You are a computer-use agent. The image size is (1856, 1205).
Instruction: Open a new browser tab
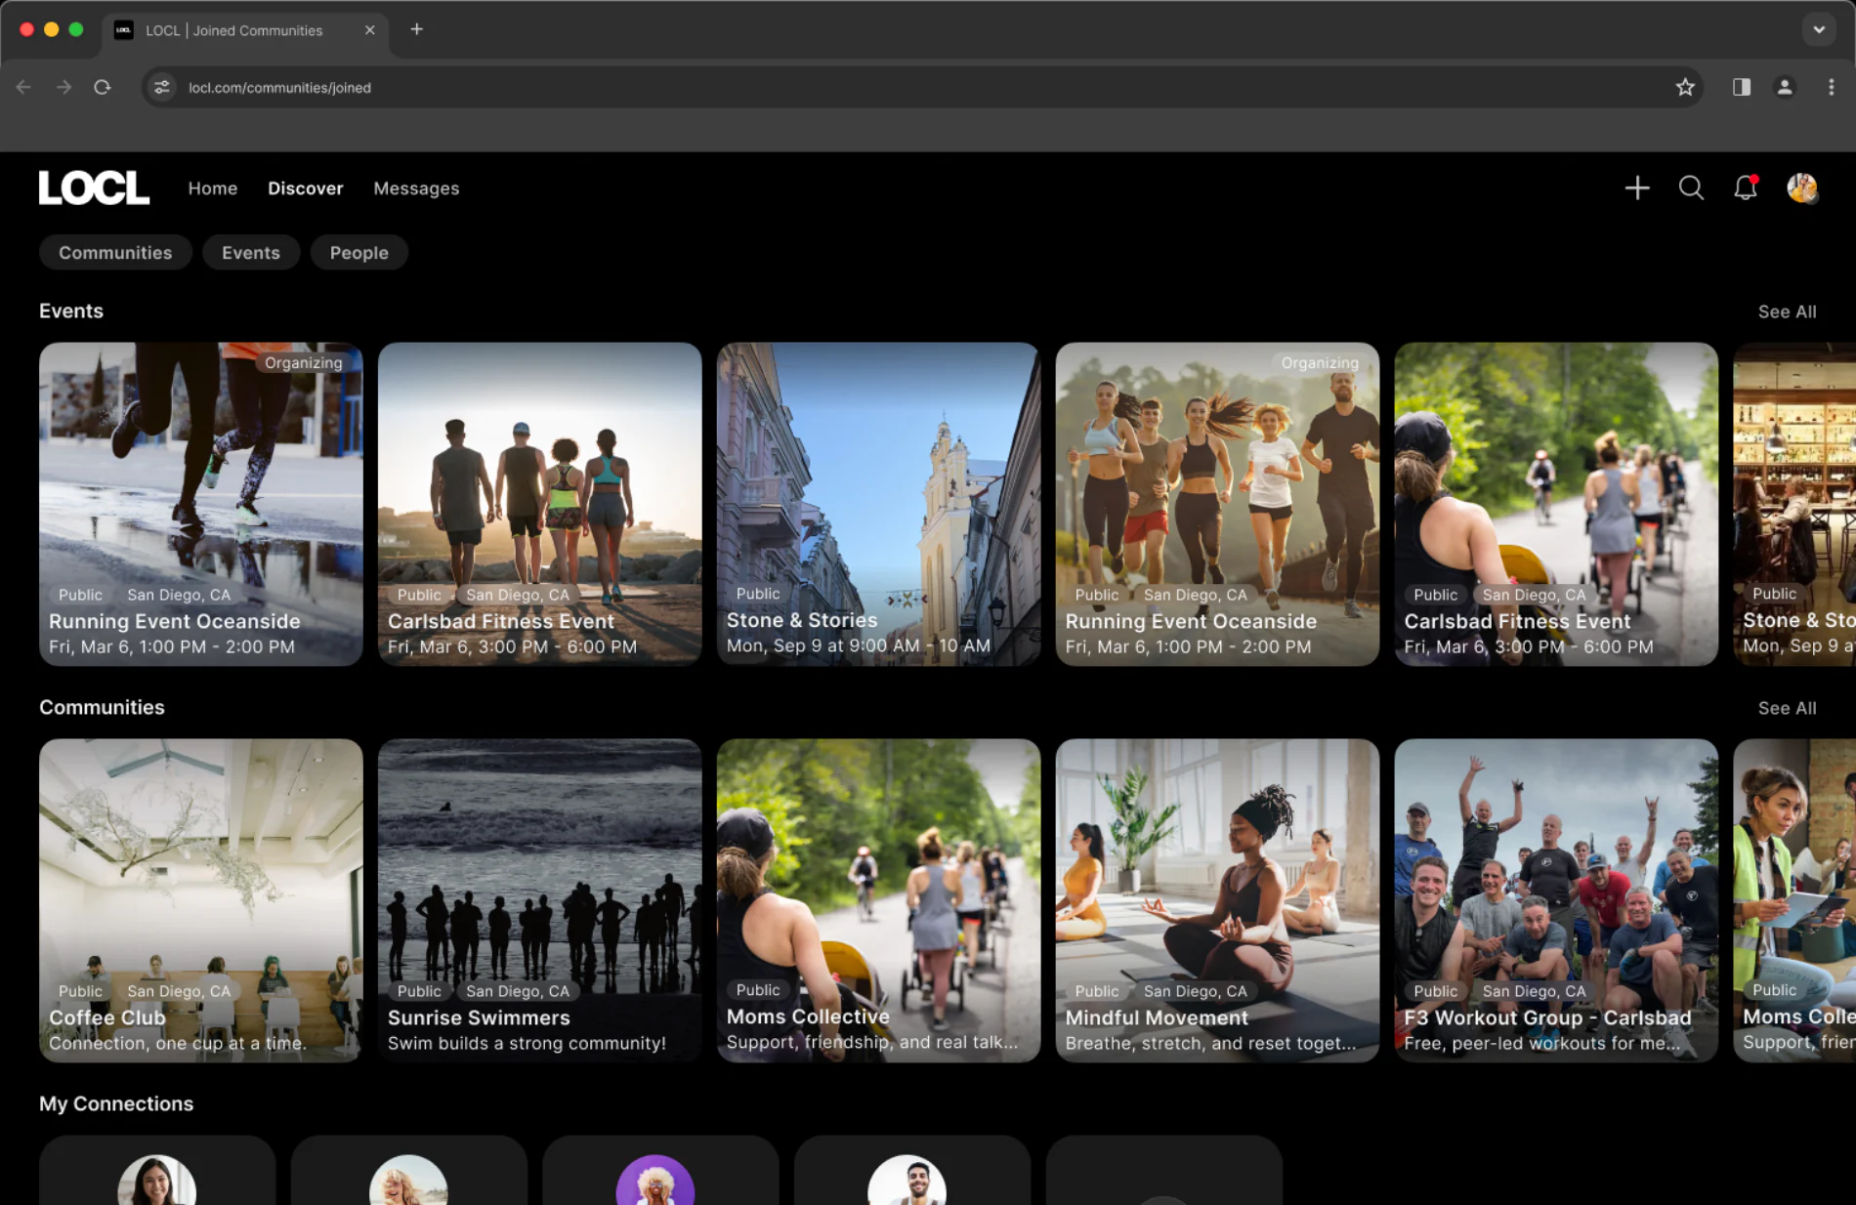pyautogui.click(x=416, y=29)
